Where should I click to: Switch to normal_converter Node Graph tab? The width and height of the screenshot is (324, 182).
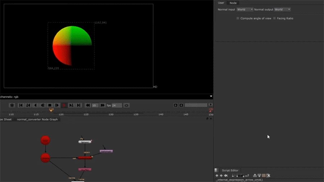click(37, 119)
